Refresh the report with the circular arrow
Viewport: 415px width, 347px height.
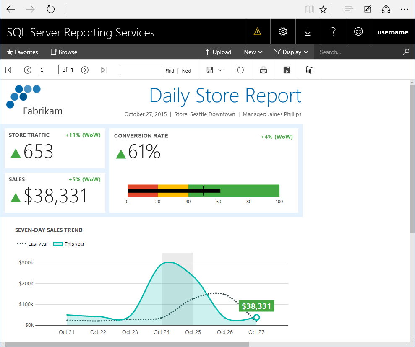(240, 70)
